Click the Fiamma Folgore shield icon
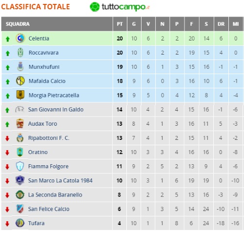Viewport: 244px width, 231px height. (x=20, y=166)
